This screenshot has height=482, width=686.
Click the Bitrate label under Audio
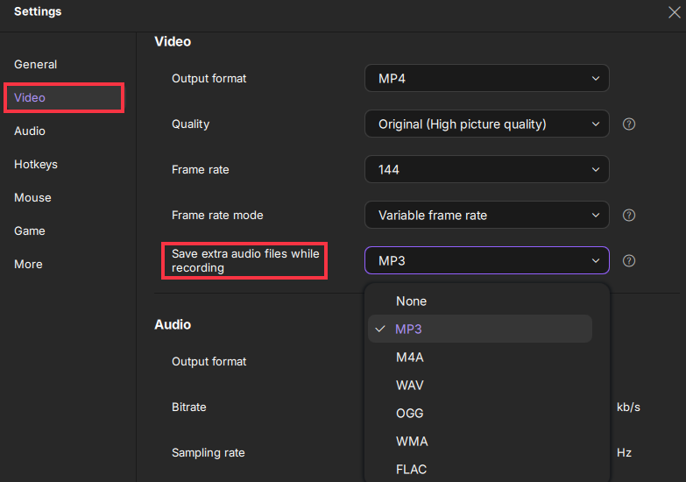189,408
